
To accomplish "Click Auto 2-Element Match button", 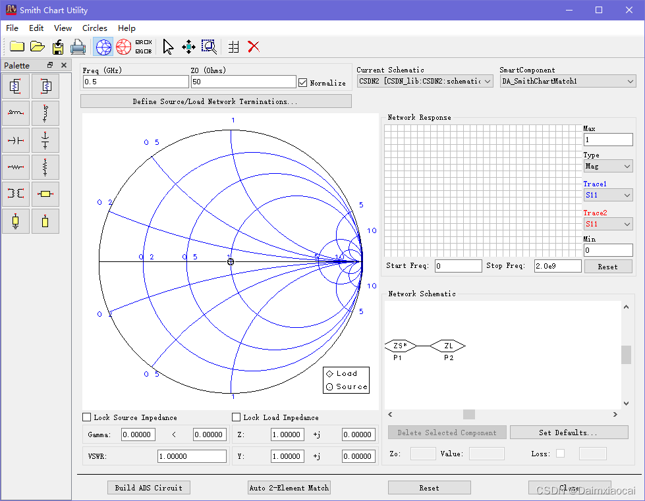I will tap(289, 487).
